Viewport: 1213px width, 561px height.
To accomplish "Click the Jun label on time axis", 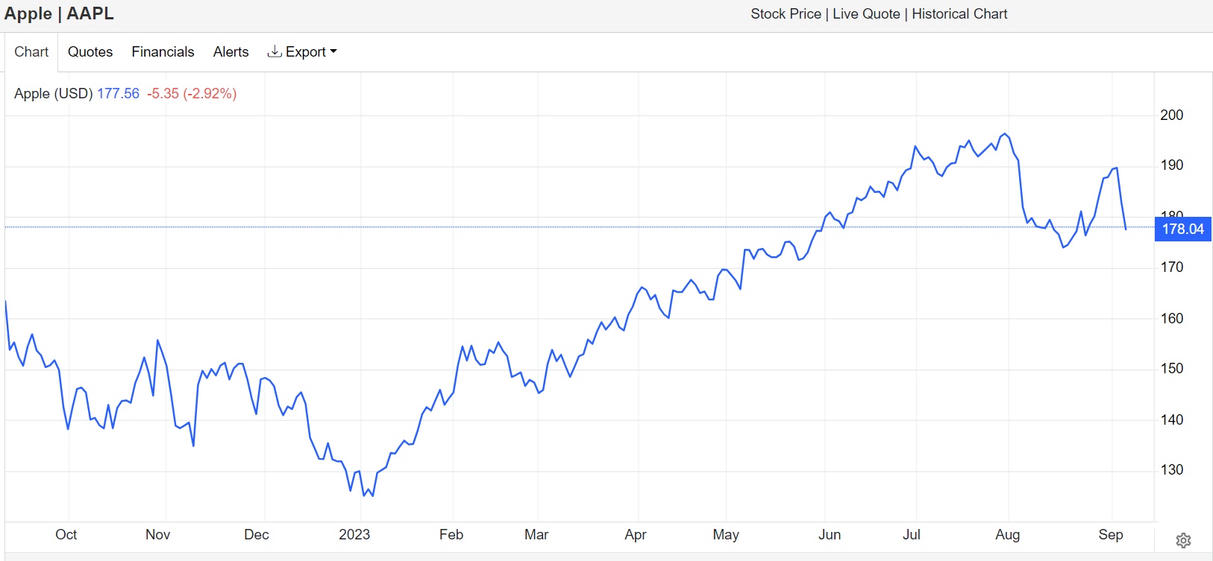I will click(x=830, y=535).
